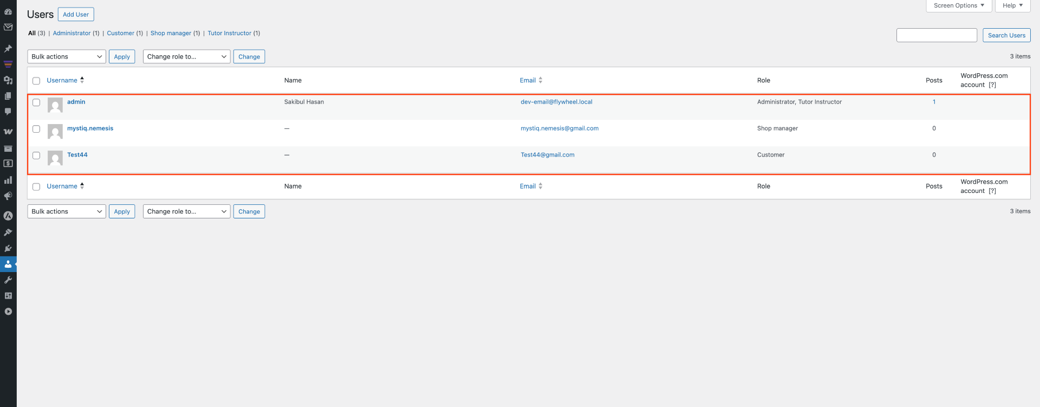Viewport: 1040px width, 407px height.
Task: Open the envelope mail icon in the sidebar
Action: [x=8, y=27]
